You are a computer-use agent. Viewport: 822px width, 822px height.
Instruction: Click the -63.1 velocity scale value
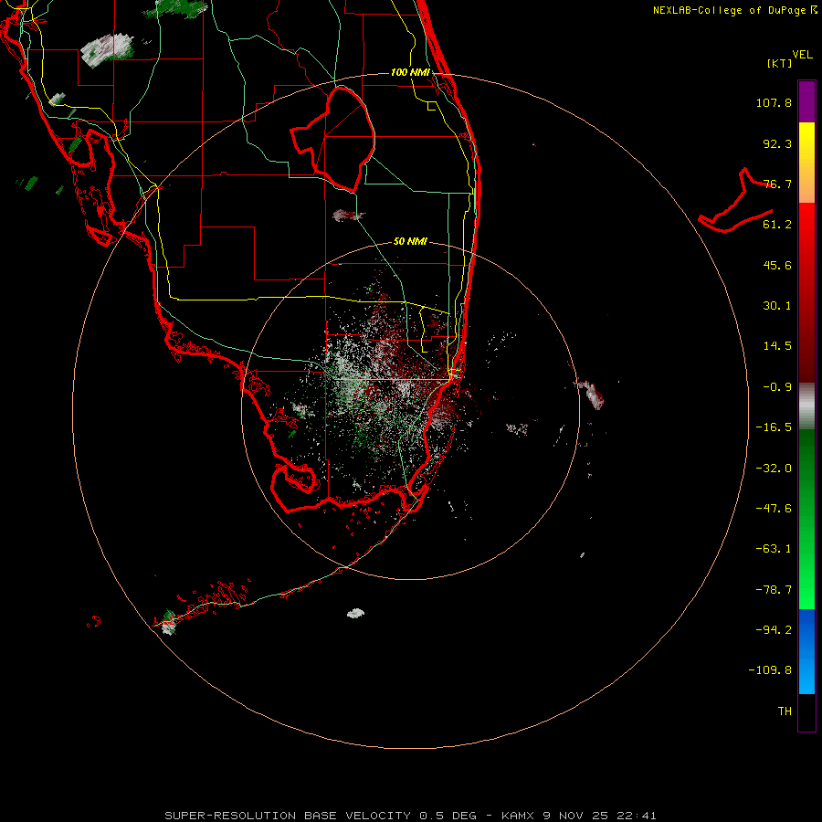pyautogui.click(x=774, y=549)
